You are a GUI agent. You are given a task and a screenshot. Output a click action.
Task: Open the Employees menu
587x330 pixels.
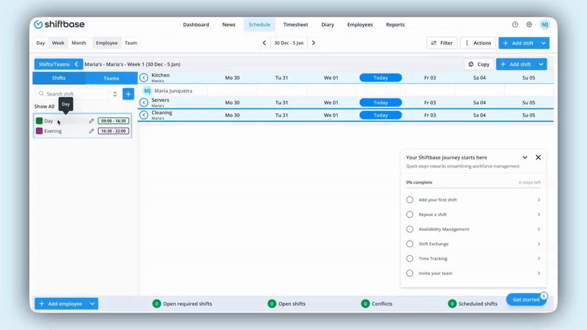pos(360,25)
